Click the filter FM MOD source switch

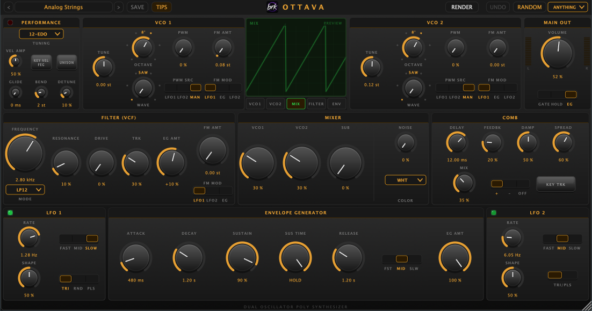[x=213, y=191]
